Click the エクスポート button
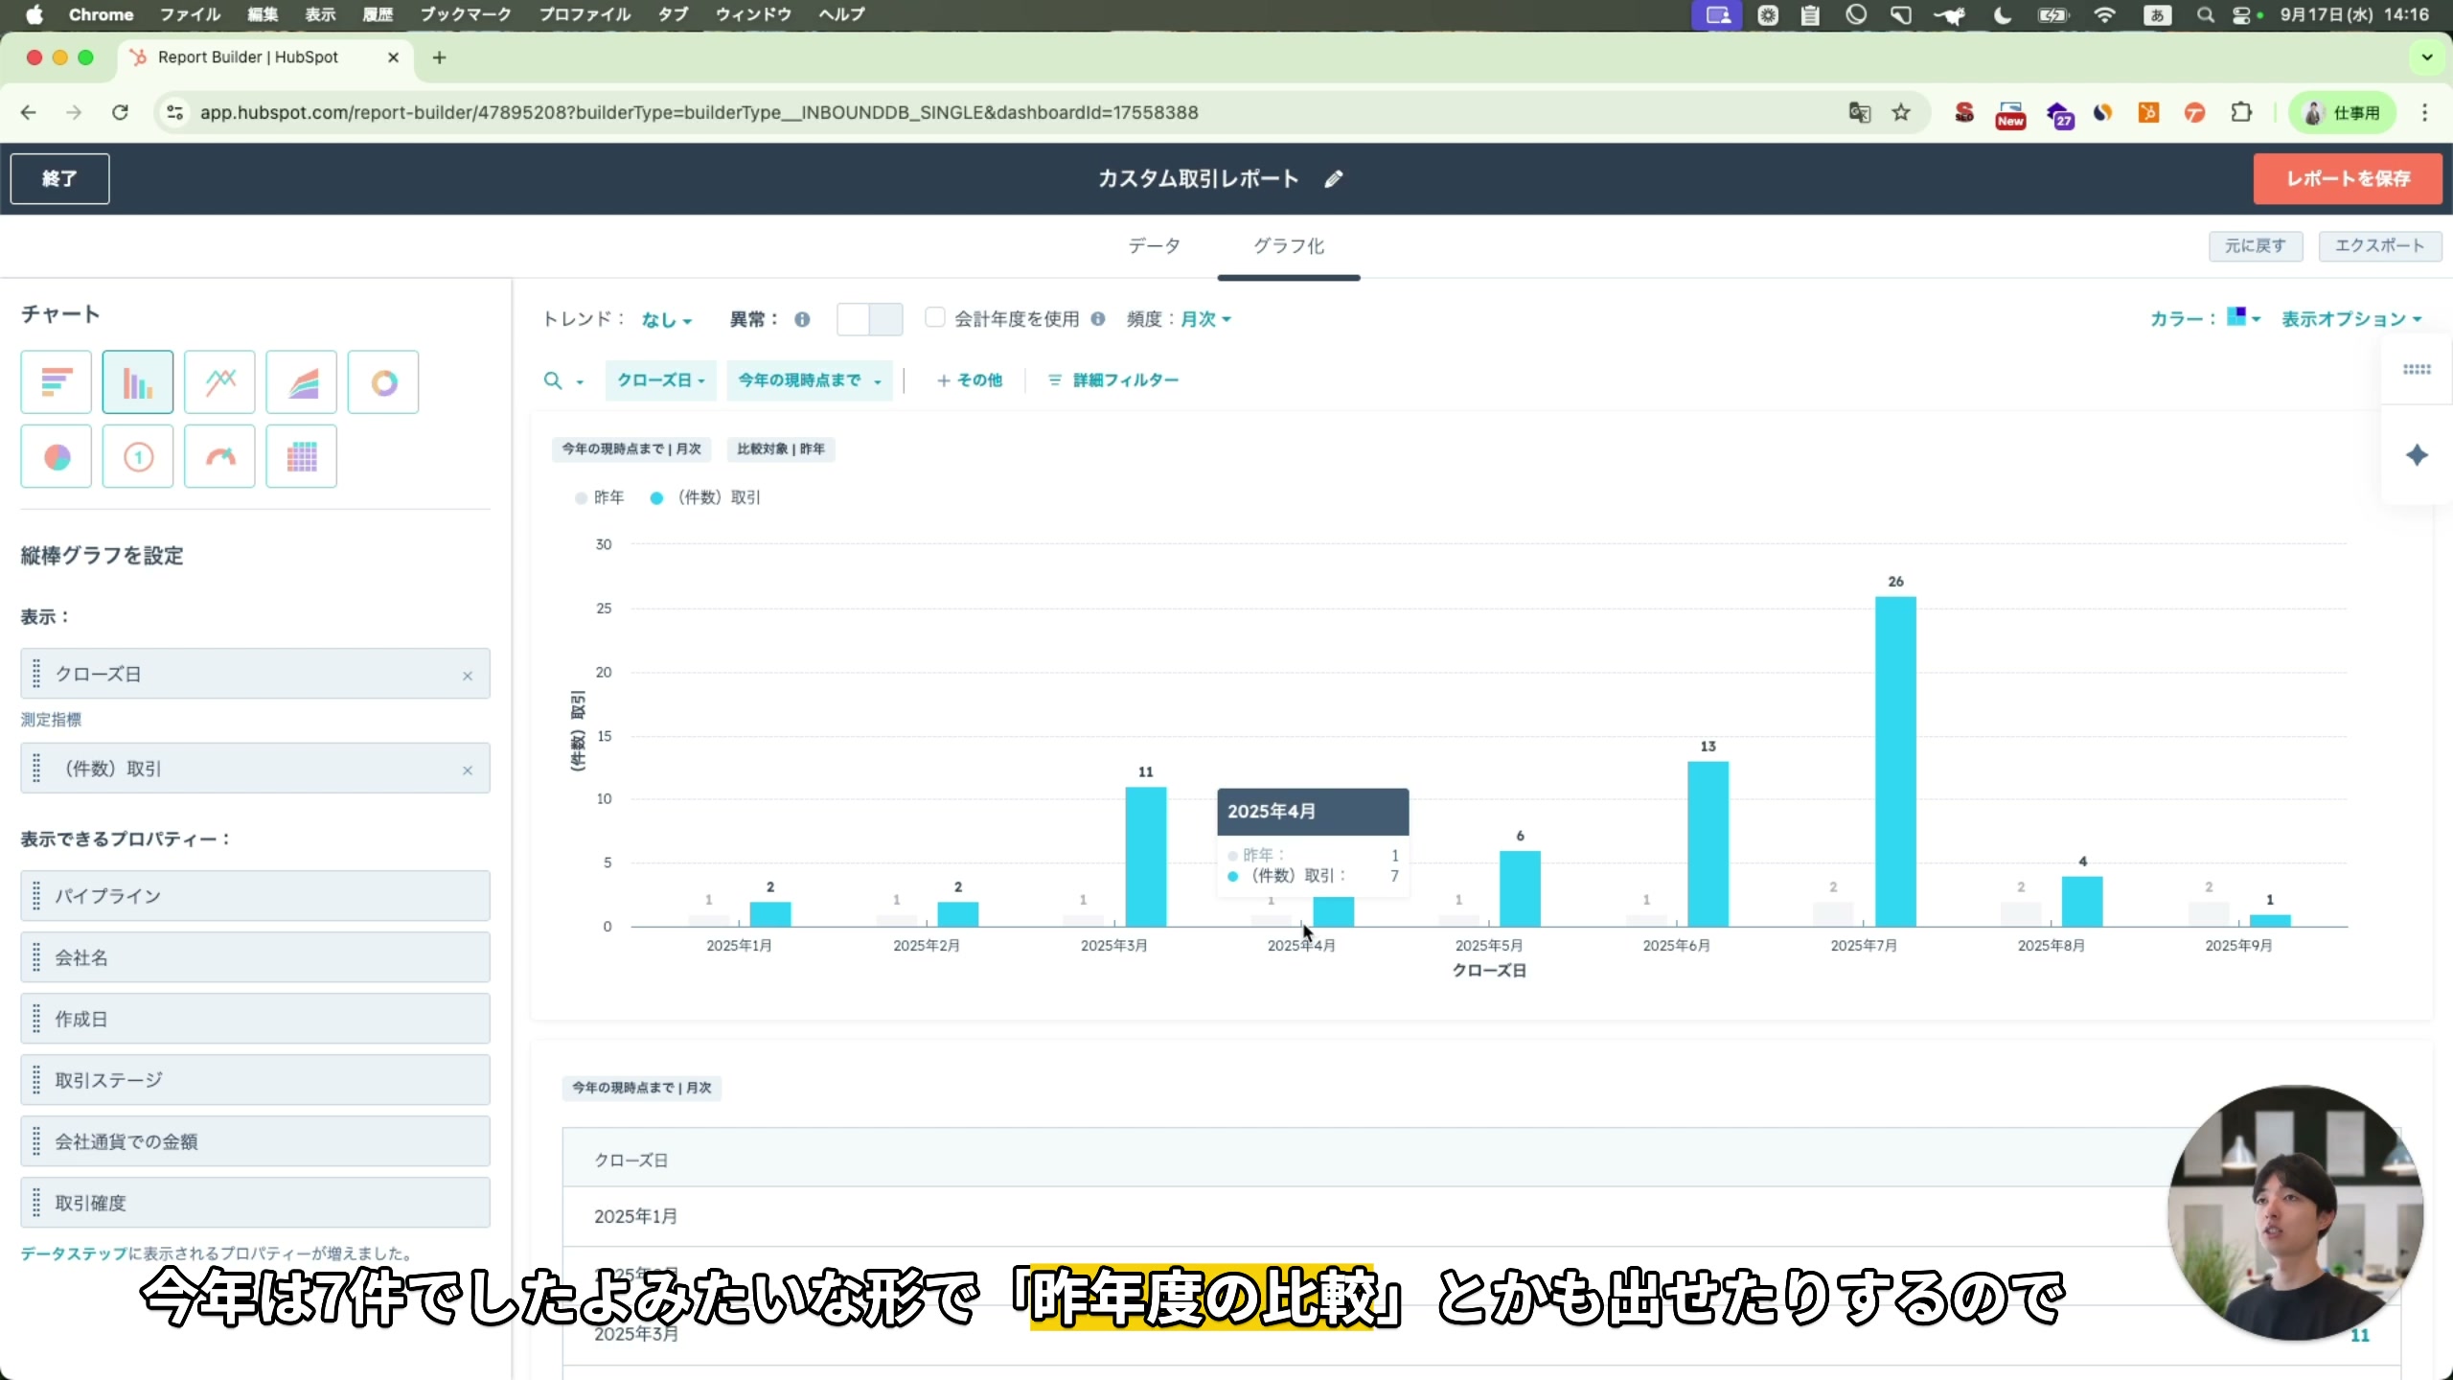The height and width of the screenshot is (1380, 2453). (x=2379, y=245)
